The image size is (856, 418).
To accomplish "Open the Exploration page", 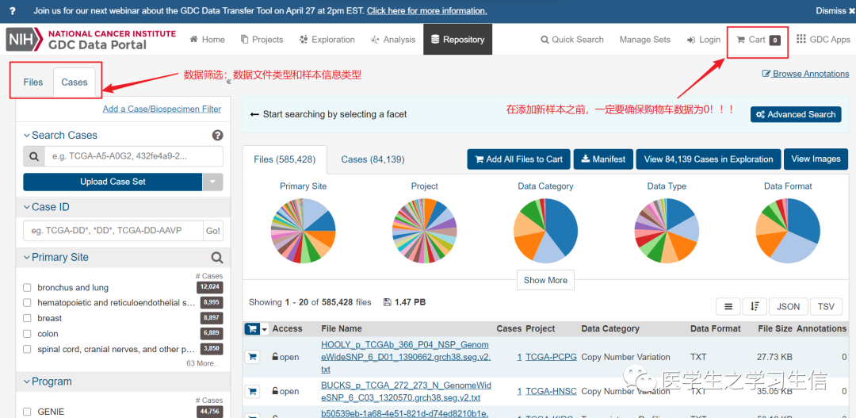I will 327,40.
